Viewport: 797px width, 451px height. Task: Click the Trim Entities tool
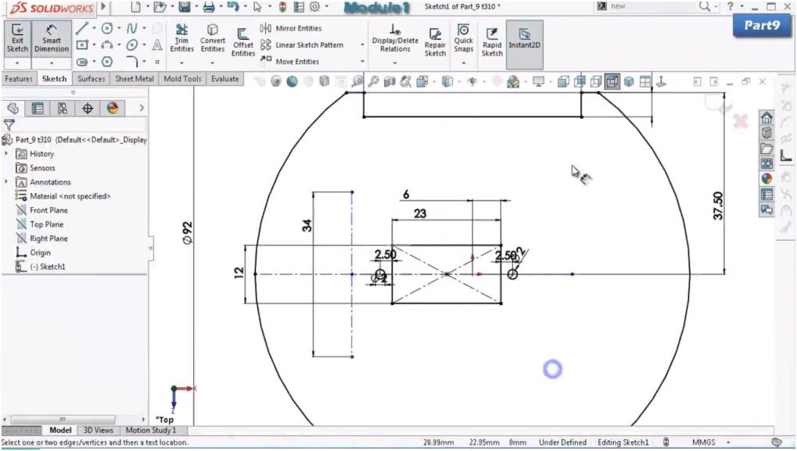[181, 38]
